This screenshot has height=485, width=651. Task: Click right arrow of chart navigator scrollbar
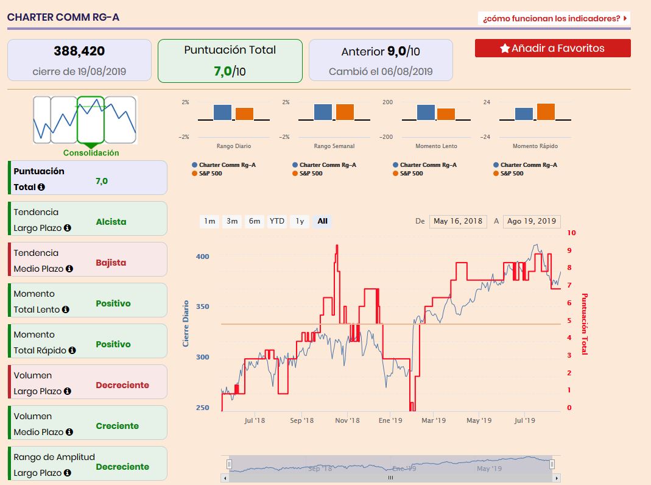(x=557, y=478)
